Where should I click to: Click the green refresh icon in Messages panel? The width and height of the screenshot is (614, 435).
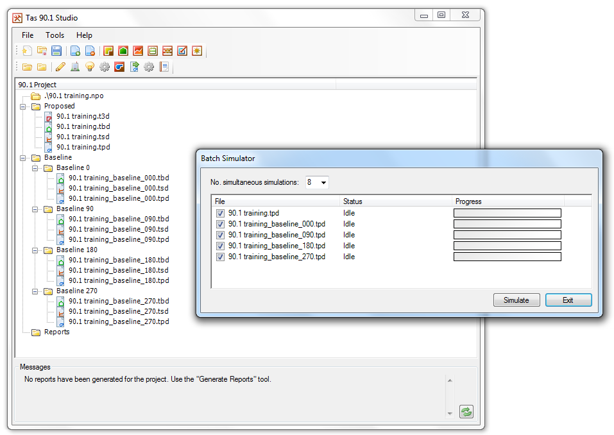click(466, 411)
